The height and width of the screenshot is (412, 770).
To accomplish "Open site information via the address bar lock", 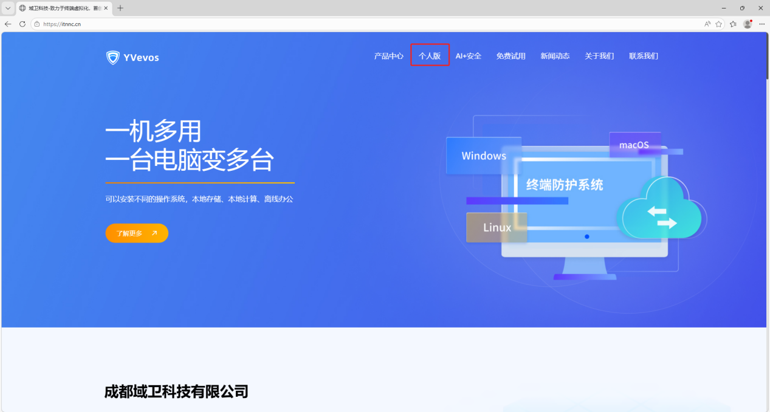I will tap(38, 24).
